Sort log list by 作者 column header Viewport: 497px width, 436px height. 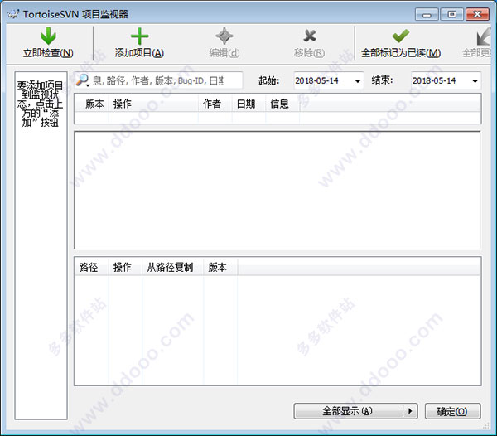click(215, 104)
